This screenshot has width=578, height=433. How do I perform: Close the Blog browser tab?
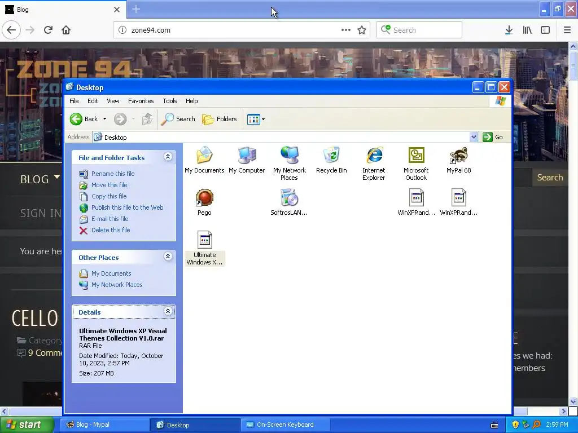[117, 10]
